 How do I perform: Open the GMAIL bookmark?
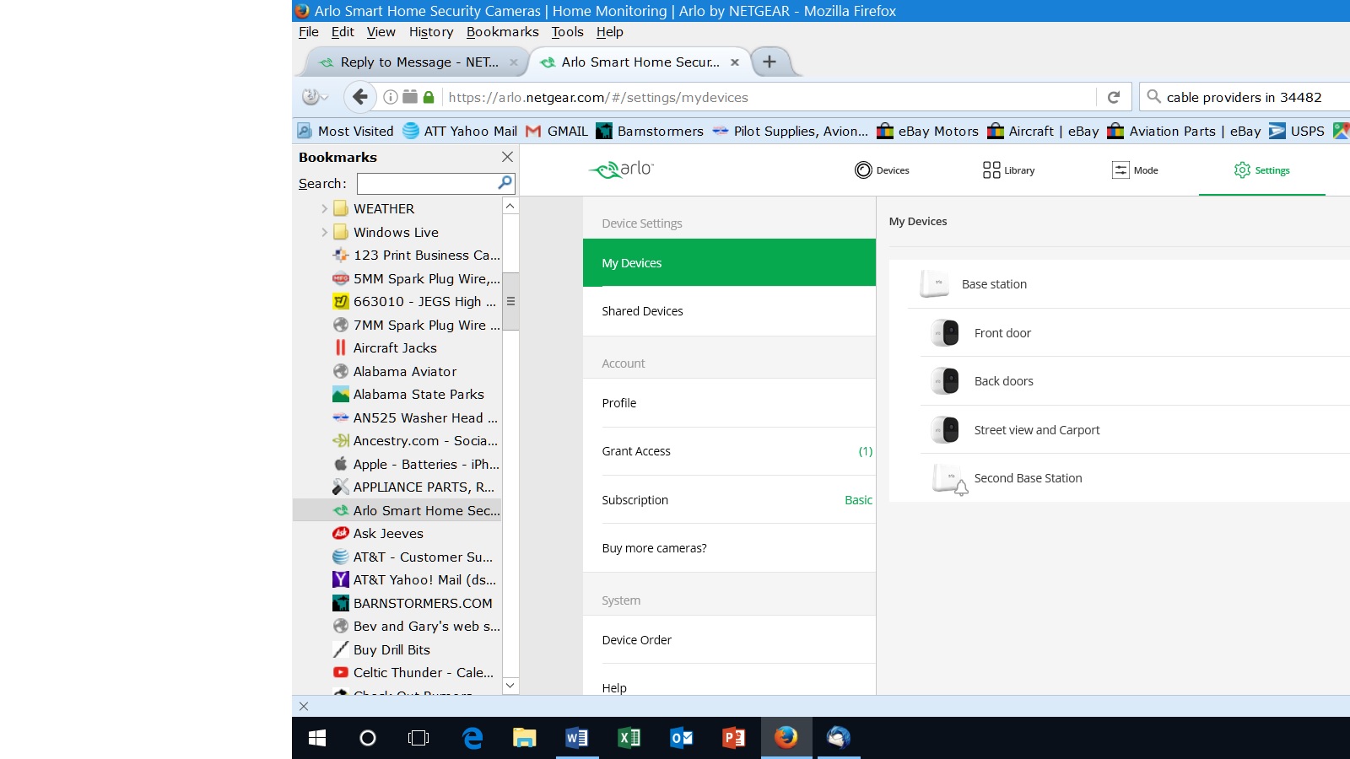[557, 131]
